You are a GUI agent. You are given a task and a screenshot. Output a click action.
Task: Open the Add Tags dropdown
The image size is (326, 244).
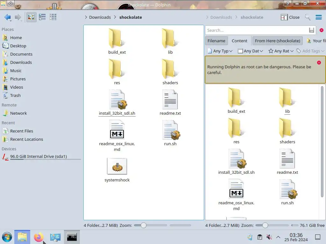(x=310, y=51)
